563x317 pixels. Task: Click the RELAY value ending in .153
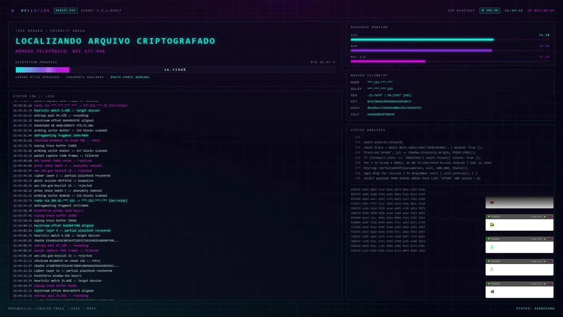point(380,89)
